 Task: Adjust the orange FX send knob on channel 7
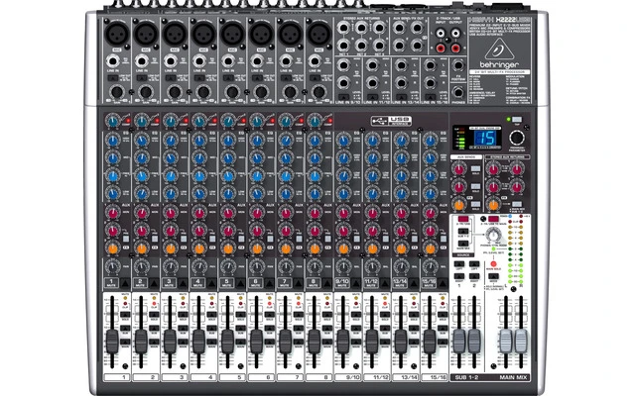(x=286, y=248)
